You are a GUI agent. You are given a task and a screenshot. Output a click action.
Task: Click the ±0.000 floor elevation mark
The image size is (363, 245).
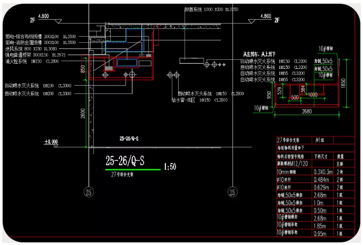(x=51, y=142)
